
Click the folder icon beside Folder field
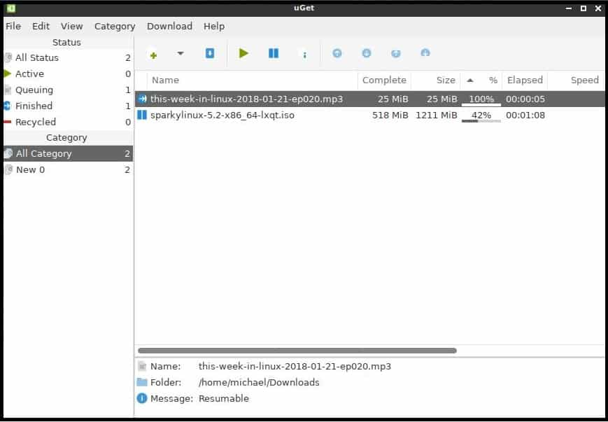point(142,382)
